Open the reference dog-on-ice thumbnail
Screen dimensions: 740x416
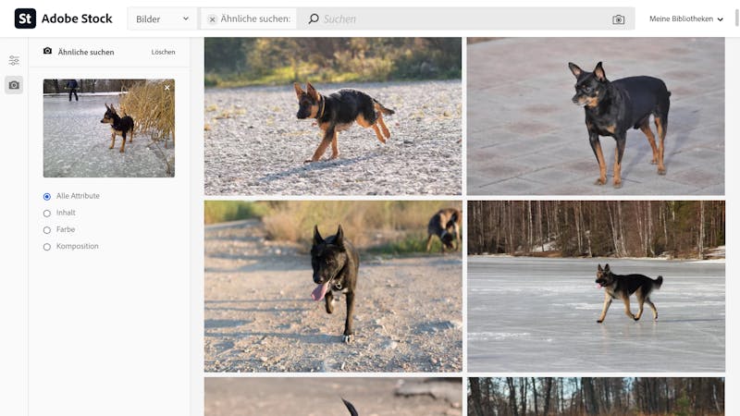pyautogui.click(x=109, y=128)
